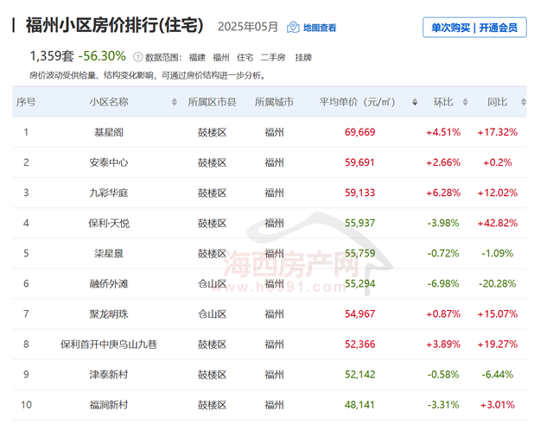Viewport: 553px width, 430px height.
Task: Click the -6.44% year-on-year value
Action: 498,375
